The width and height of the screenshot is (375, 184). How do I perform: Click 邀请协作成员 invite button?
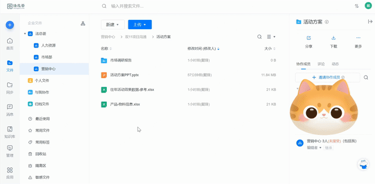[327, 77]
